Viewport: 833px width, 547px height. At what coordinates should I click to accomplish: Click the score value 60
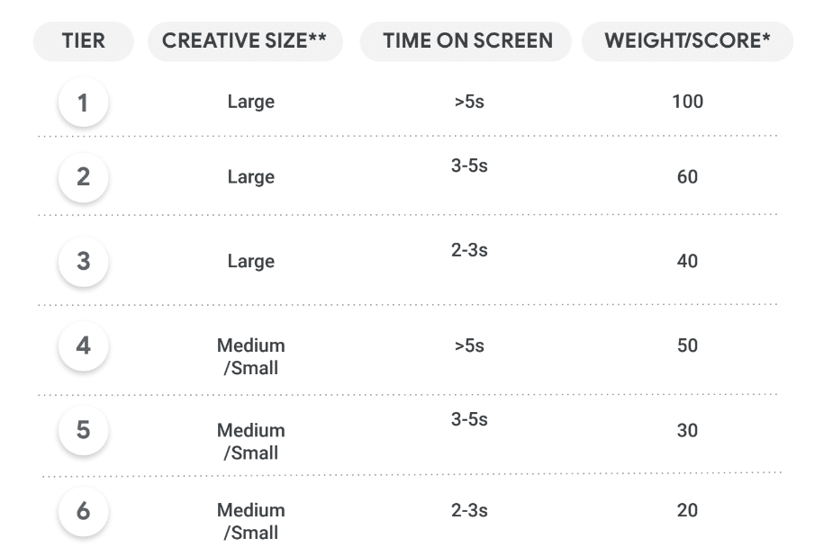[687, 177]
